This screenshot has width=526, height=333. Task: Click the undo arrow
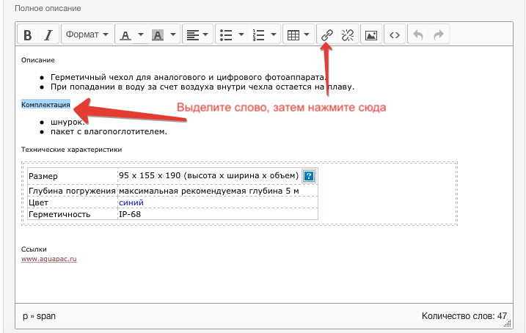click(x=418, y=34)
